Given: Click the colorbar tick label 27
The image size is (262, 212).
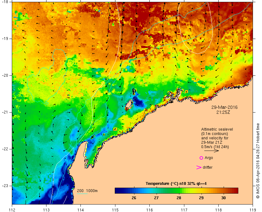Looking at the screenshot, I should [x=156, y=198].
